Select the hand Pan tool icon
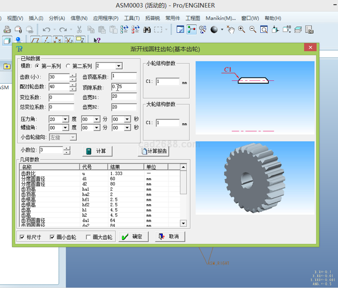338x288 pixels. tap(231, 30)
